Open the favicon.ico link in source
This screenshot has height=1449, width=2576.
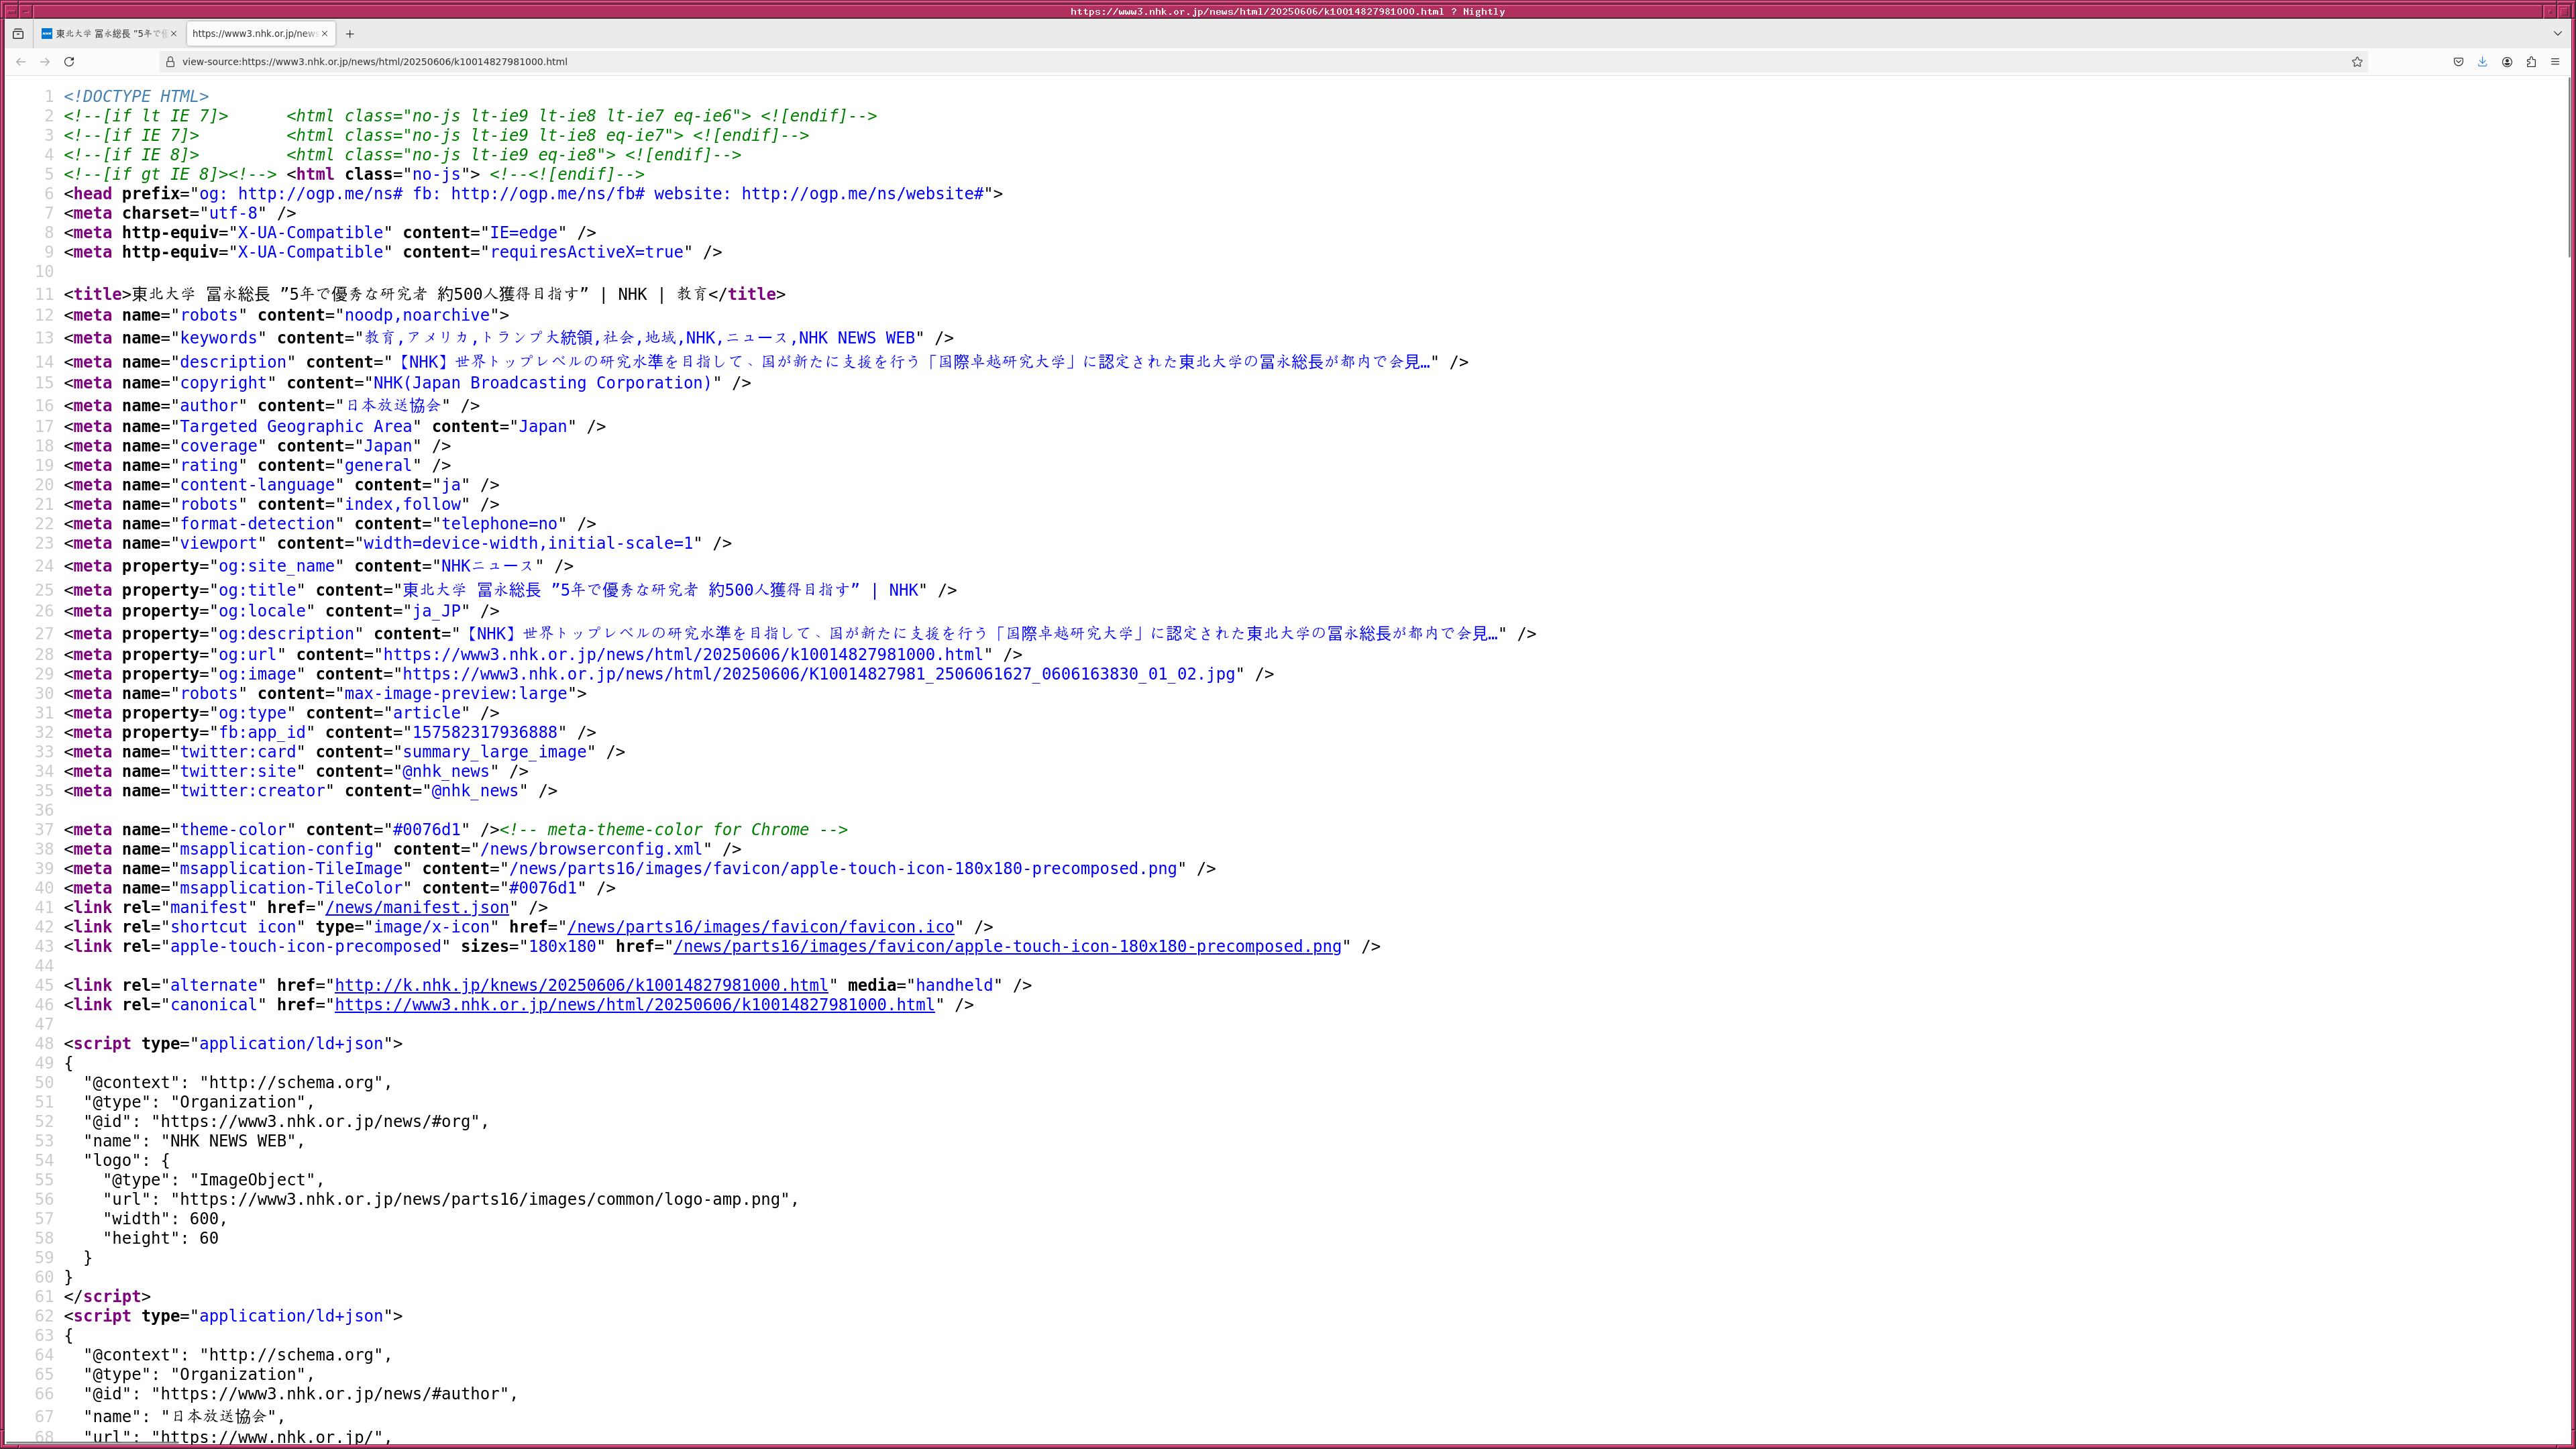click(x=760, y=927)
